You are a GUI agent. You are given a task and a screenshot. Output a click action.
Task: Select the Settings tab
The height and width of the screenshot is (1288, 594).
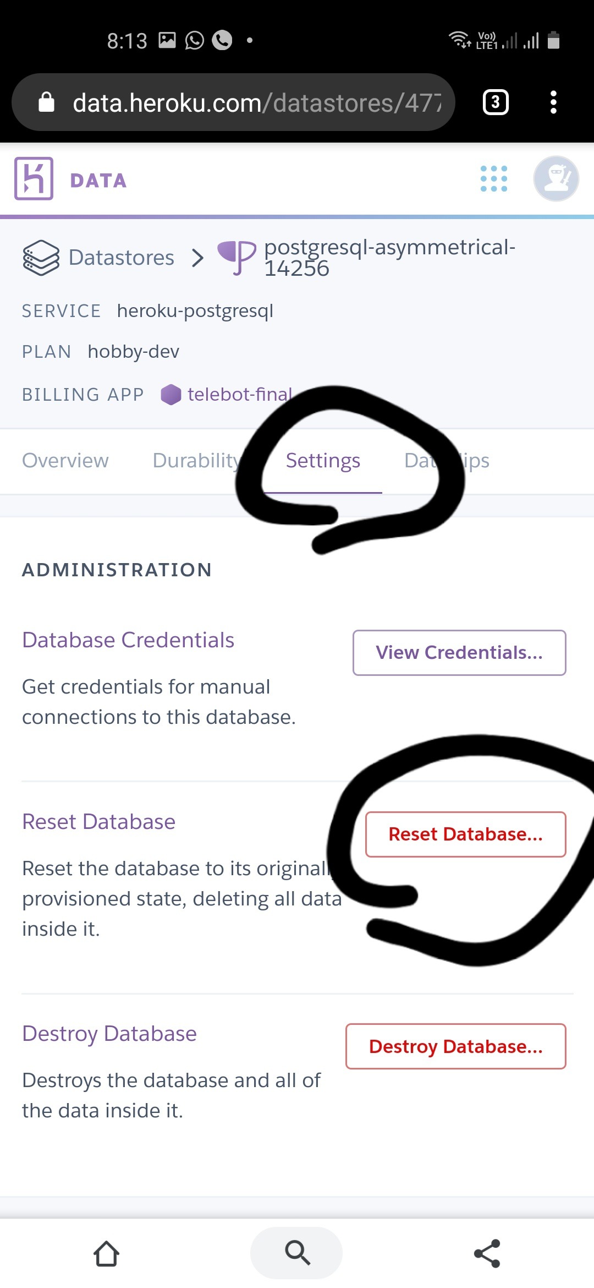323,461
